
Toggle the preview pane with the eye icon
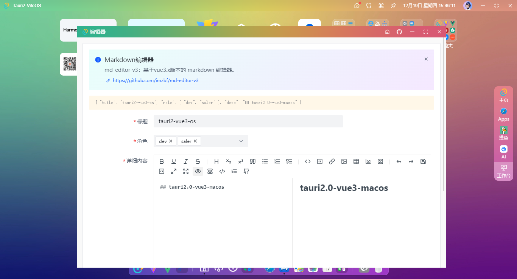[198, 171]
